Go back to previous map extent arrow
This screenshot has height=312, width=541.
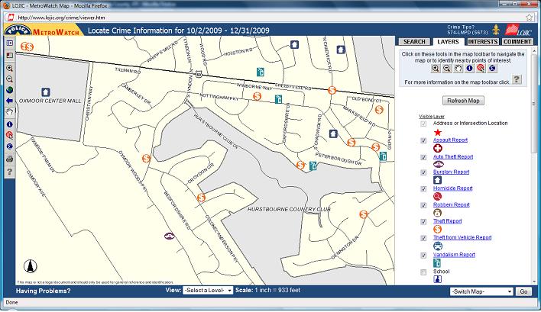[x=9, y=100]
